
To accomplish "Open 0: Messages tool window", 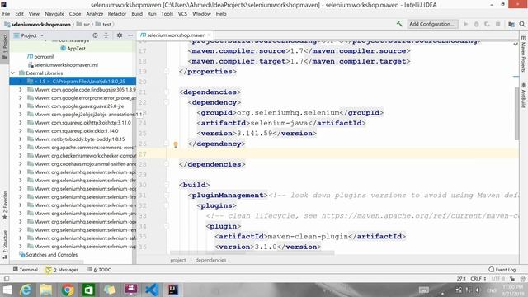I will coord(62,270).
